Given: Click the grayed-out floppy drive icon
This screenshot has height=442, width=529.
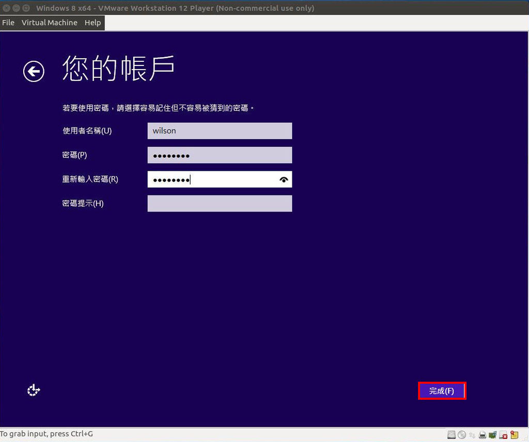Looking at the screenshot, I should [x=472, y=435].
